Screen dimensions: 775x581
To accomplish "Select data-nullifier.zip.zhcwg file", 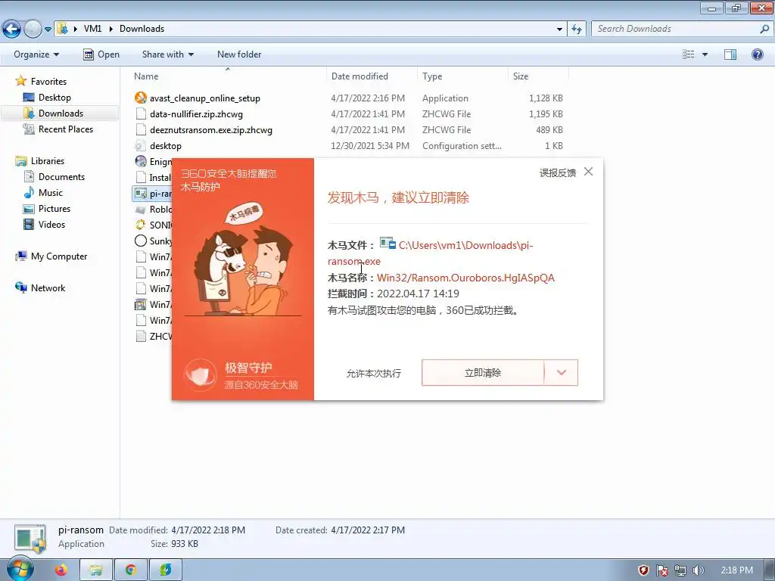I will point(196,114).
